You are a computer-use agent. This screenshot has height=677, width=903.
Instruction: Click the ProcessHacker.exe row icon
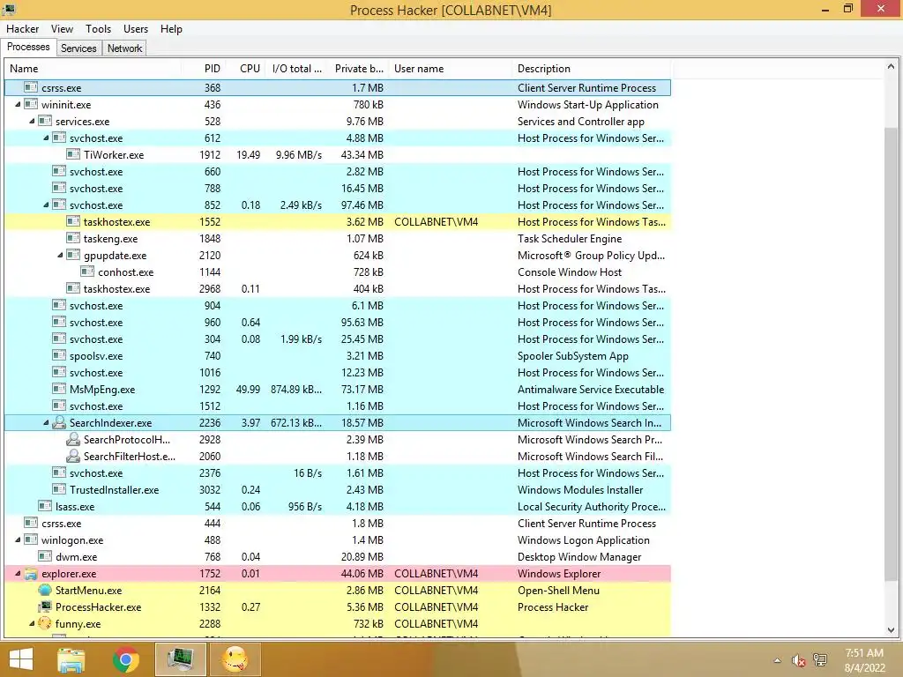(x=45, y=606)
